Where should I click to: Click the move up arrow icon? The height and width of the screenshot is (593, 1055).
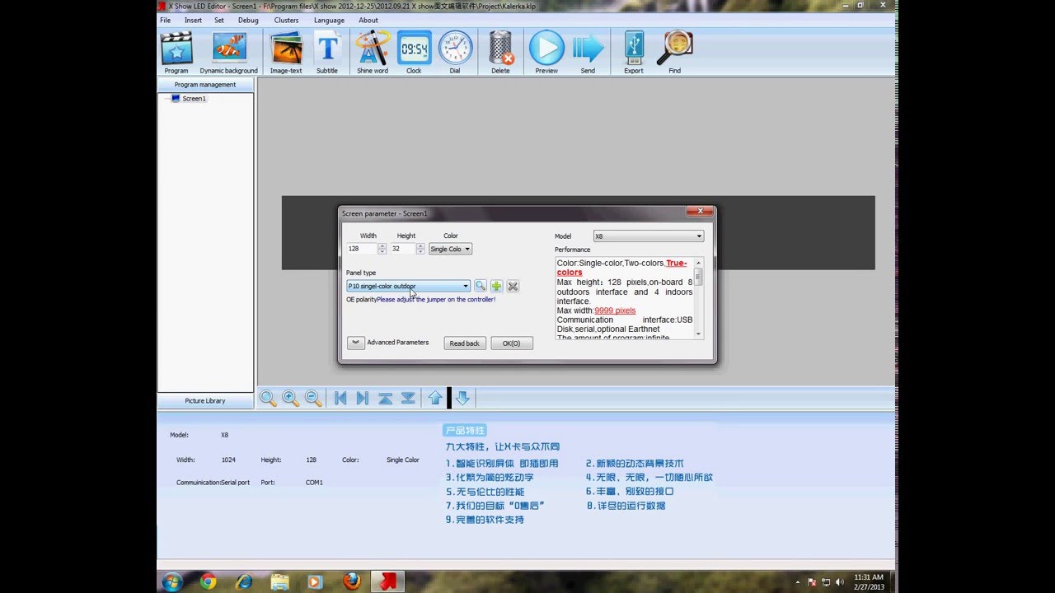pos(435,399)
